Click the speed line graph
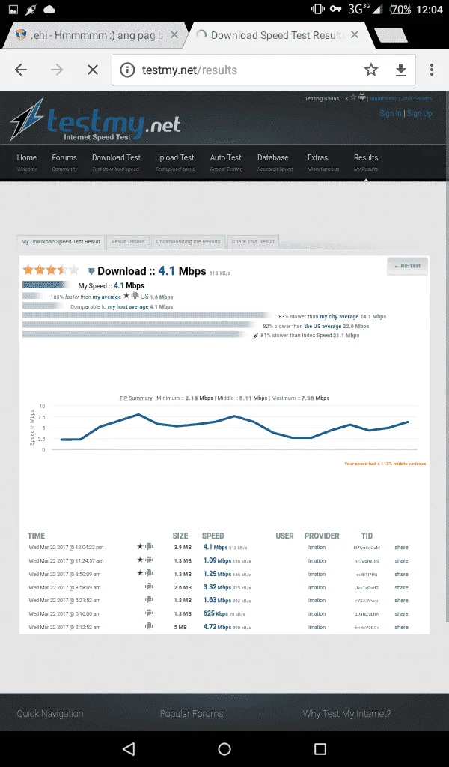 (x=234, y=428)
